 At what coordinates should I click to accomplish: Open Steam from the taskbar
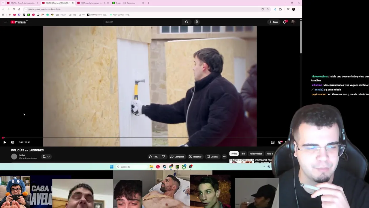(164, 167)
